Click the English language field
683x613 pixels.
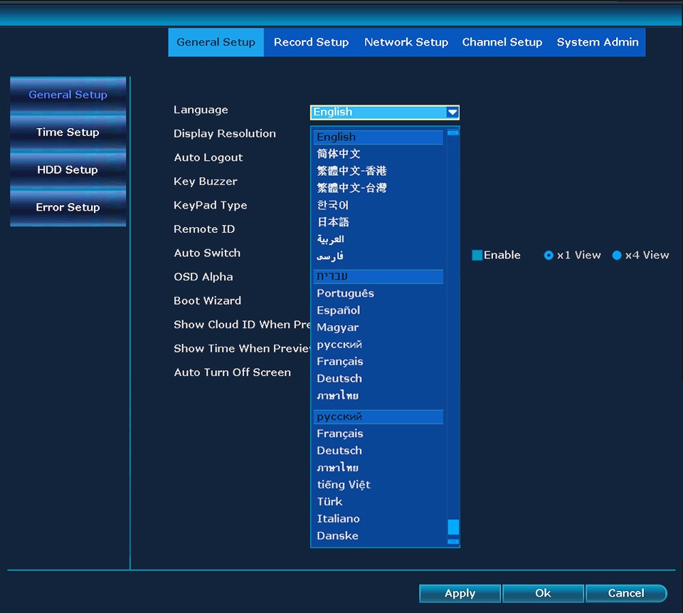[385, 112]
